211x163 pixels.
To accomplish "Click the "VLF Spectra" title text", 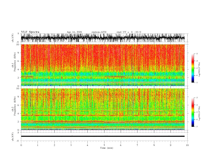I will tap(30, 32).
